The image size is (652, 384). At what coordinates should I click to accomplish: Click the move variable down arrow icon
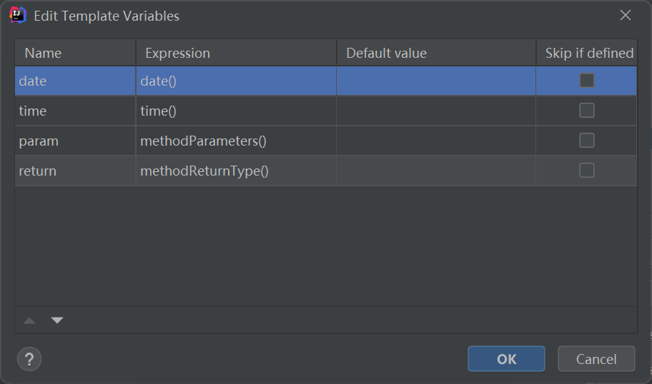57,320
